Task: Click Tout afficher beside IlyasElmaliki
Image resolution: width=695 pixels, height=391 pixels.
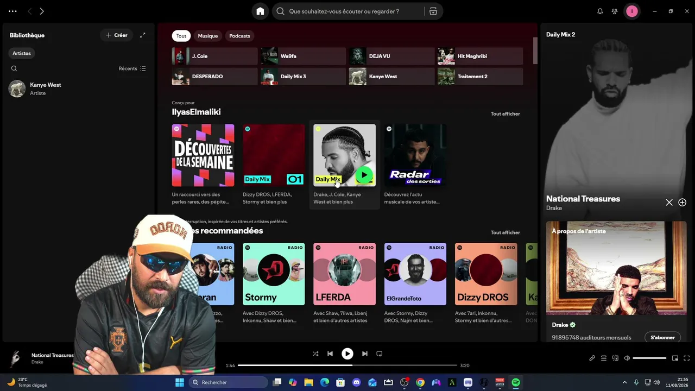Action: 506,113
